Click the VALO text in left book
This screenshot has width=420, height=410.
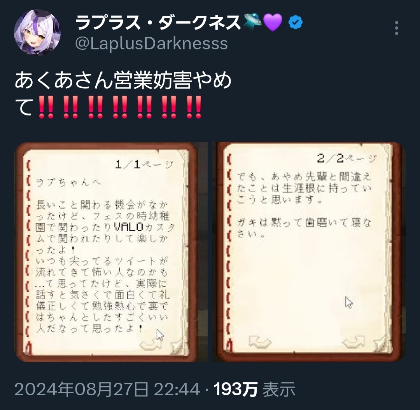(x=129, y=227)
